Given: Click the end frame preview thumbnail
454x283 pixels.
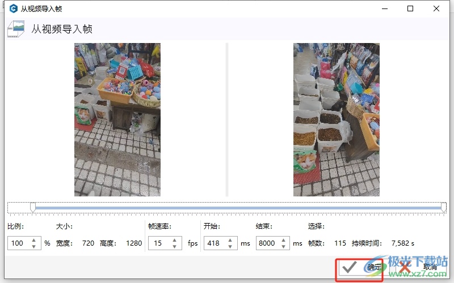Looking at the screenshot, I should pyautogui.click(x=336, y=119).
